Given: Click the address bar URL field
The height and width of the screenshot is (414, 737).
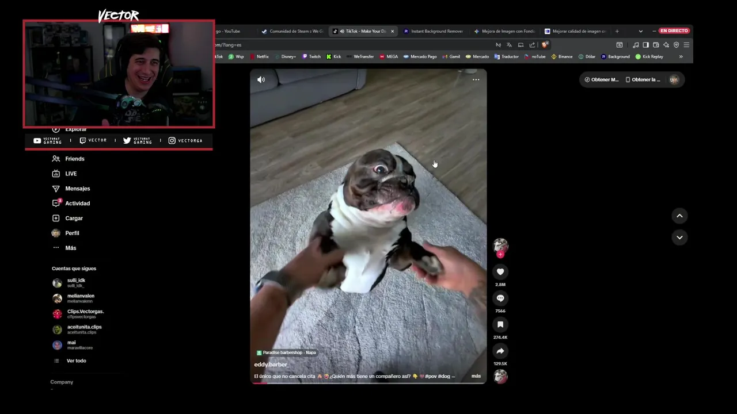Looking at the screenshot, I should click(x=354, y=45).
